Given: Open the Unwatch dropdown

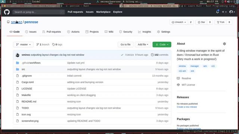Looking at the screenshot, I should pos(179,22).
